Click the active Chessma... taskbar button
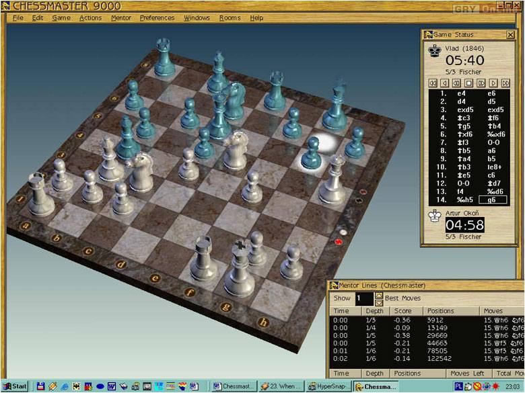Screen dimensions: 525x393 (376, 386)
